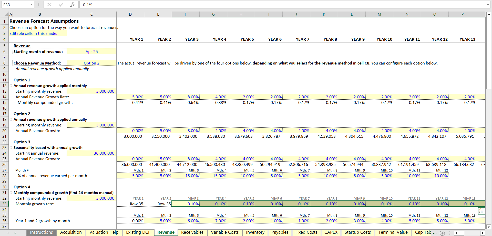
Task: Click the New Sheet plus icon
Action: (442, 233)
